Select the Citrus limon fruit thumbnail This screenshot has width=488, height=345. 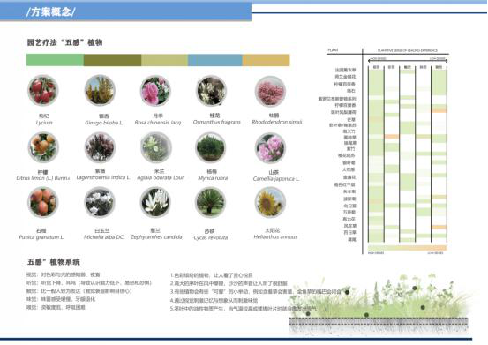coord(43,147)
